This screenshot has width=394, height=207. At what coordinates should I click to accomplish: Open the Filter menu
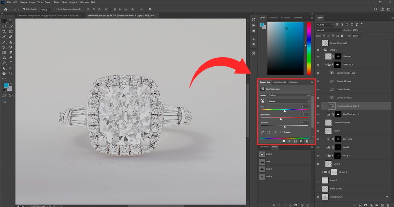pyautogui.click(x=56, y=2)
